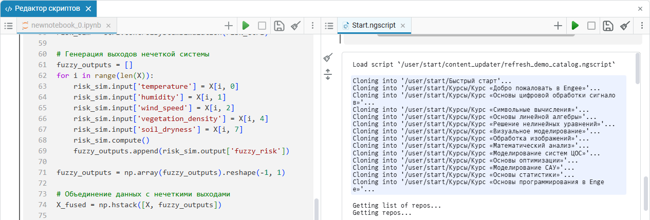This screenshot has width=650, height=220.
Task: Click output line 'Getting list of repos...'
Action: point(397,205)
